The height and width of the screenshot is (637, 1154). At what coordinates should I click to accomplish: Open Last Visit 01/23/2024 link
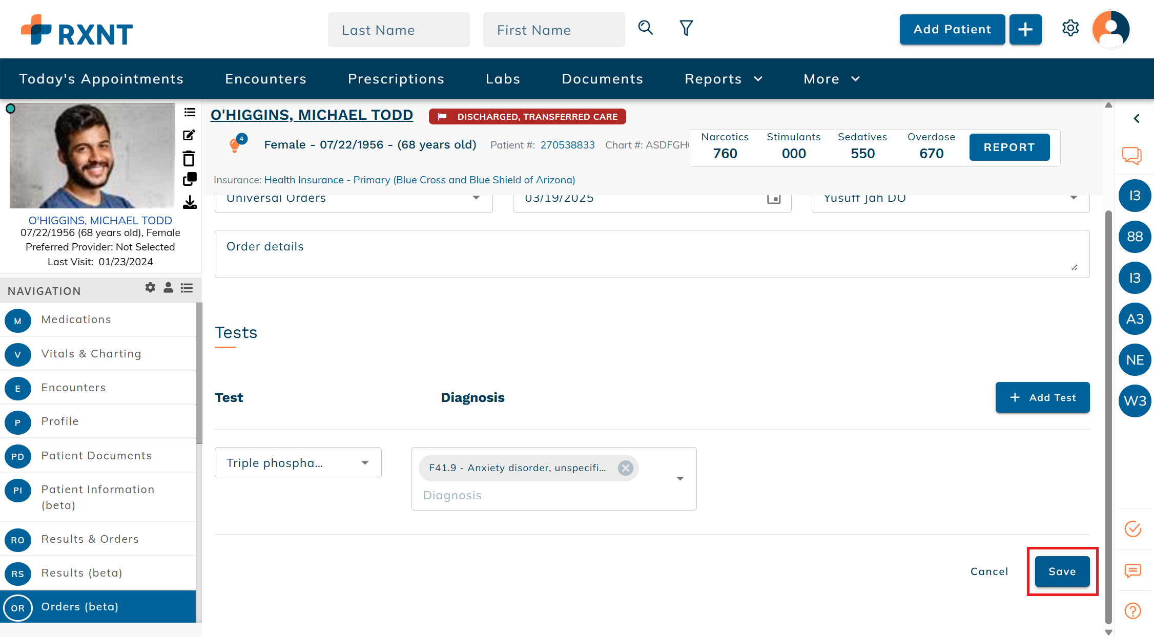pyautogui.click(x=126, y=262)
